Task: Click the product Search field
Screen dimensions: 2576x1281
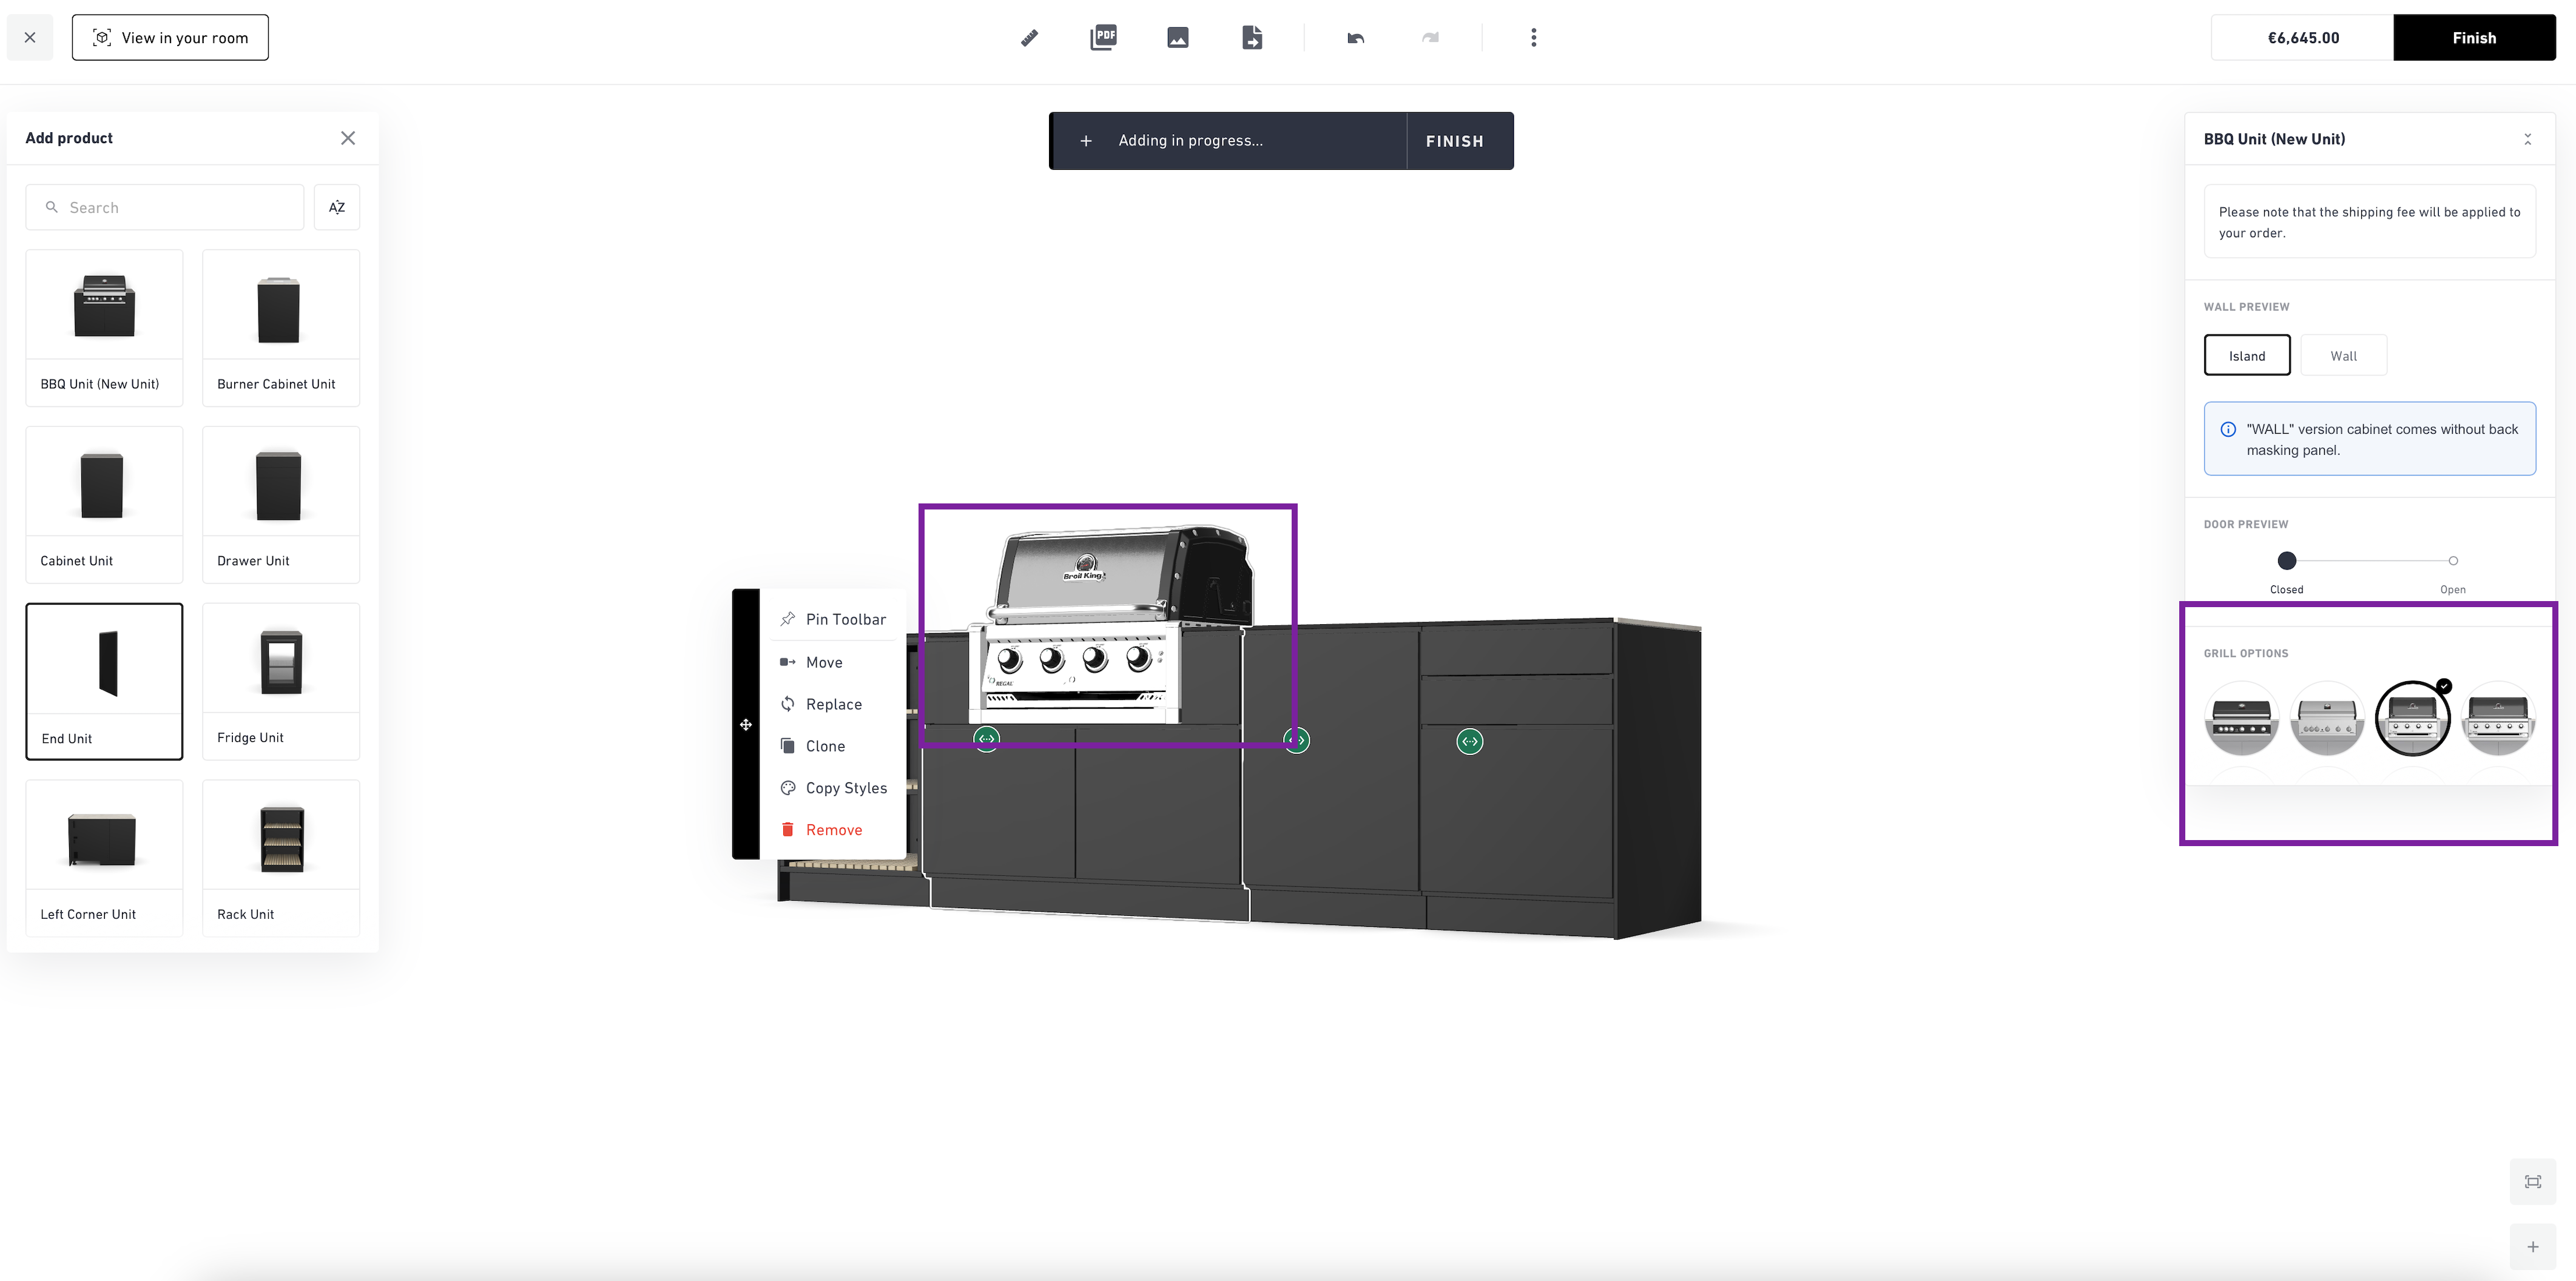Action: point(165,207)
